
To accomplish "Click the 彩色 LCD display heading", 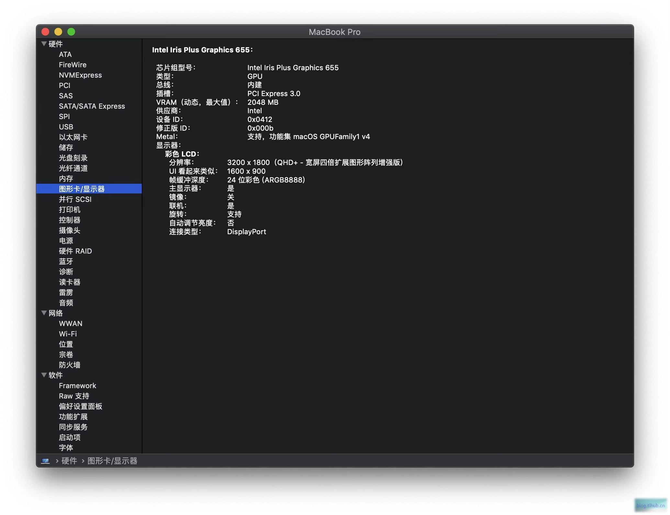I will point(182,154).
